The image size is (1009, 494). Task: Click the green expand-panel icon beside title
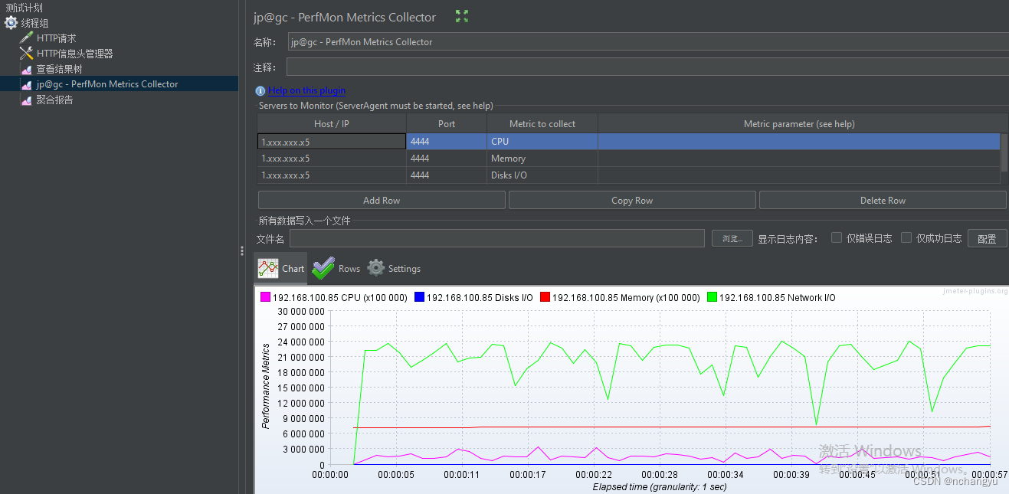tap(461, 16)
